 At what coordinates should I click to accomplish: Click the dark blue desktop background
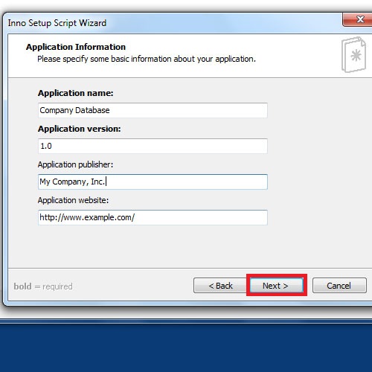(x=186, y=347)
